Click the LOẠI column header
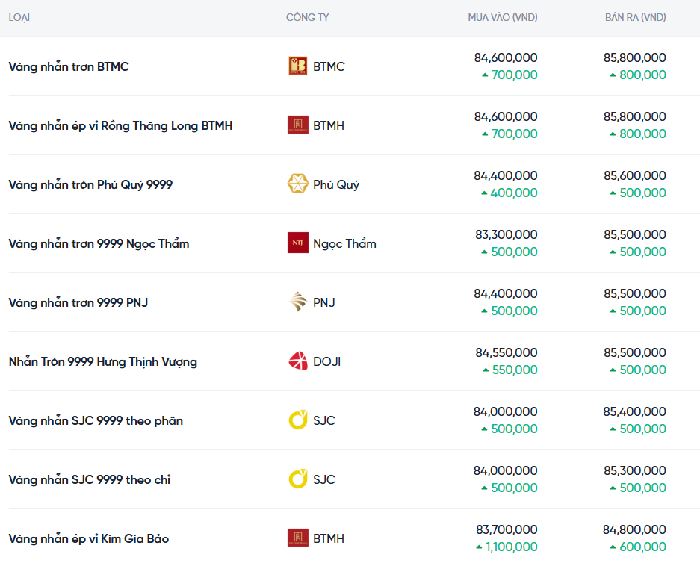 click(x=19, y=17)
